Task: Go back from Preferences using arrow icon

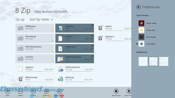Action: [x=139, y=7]
